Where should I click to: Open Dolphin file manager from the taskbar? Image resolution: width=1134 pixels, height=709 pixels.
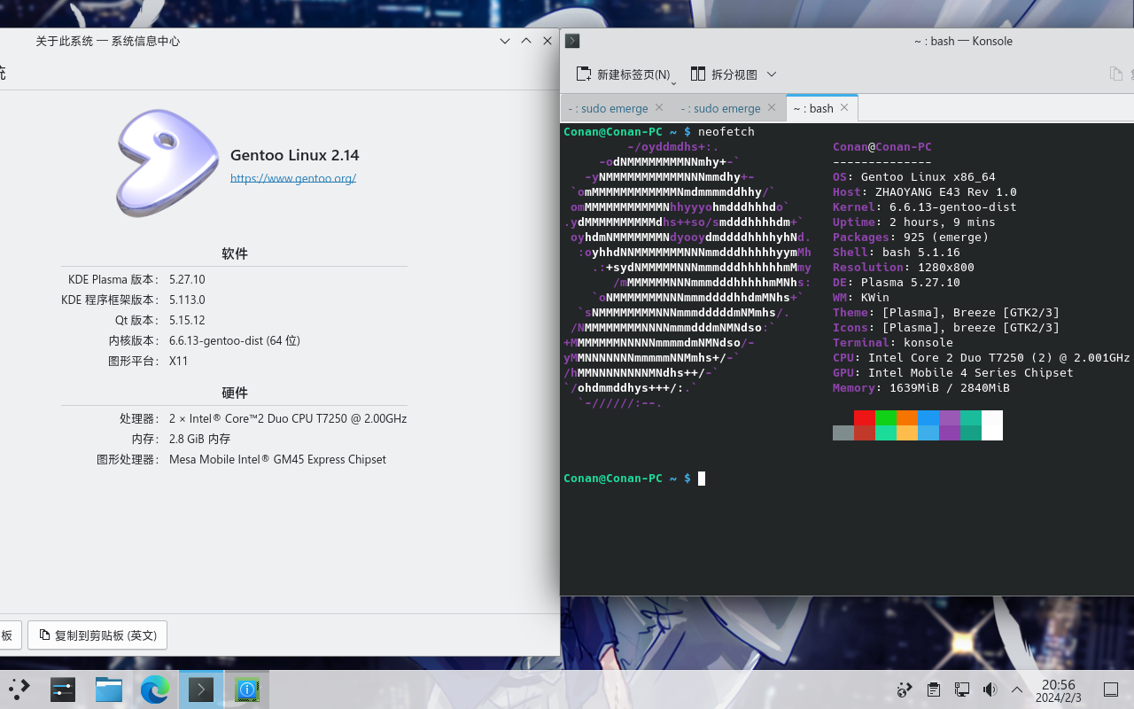[x=109, y=689]
